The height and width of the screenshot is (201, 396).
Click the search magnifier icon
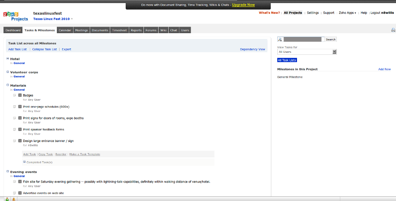280,39
